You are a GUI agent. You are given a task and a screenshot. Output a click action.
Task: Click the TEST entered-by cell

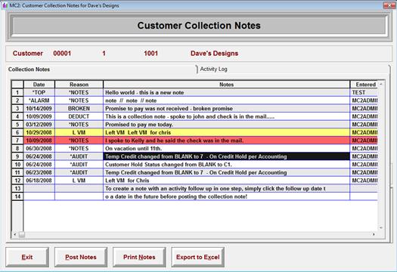364,92
